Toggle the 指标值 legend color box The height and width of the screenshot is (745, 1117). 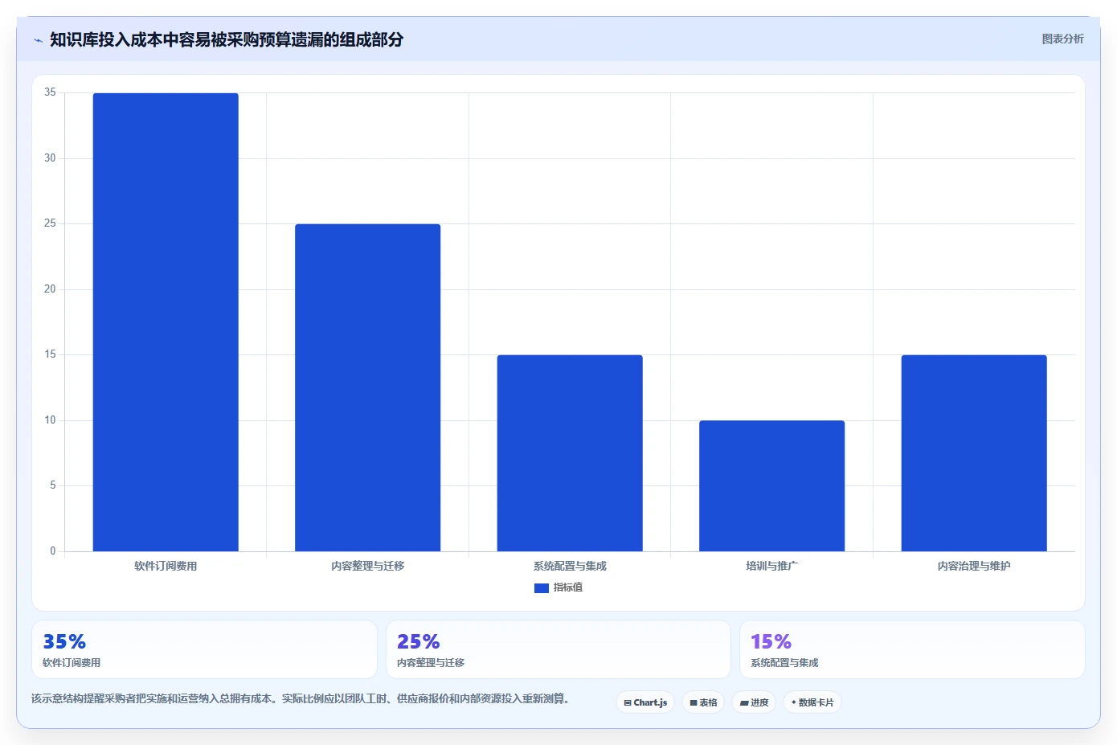(x=542, y=588)
